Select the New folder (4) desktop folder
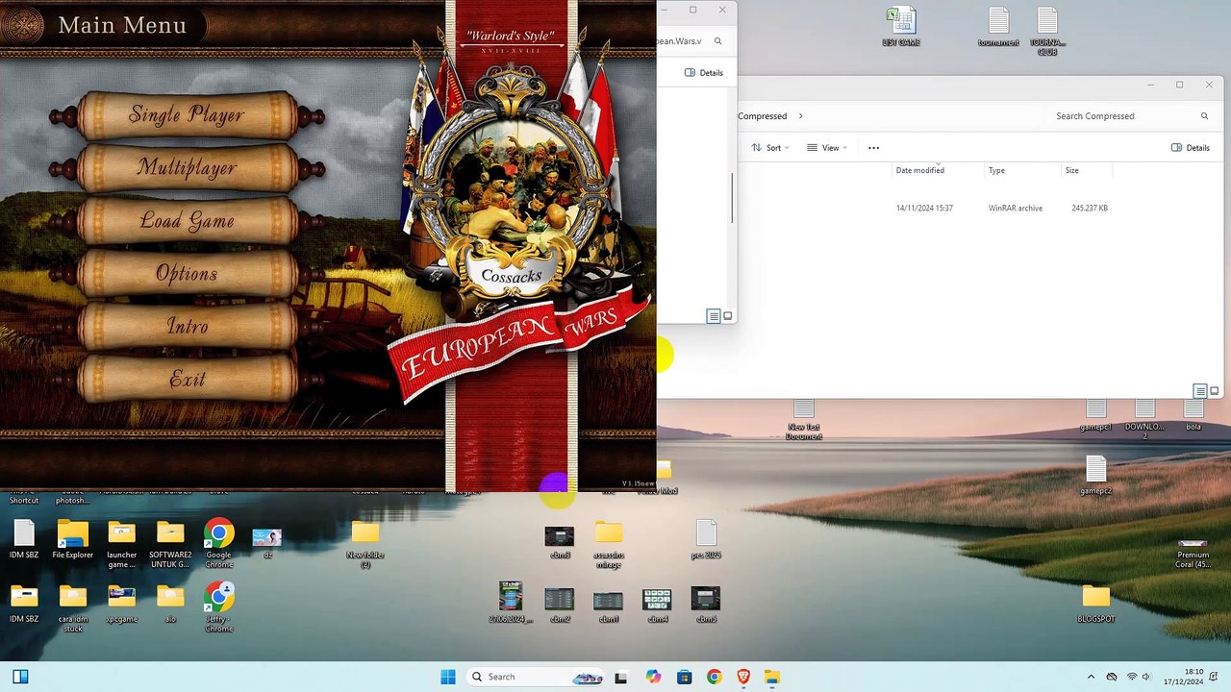Screen dimensions: 1231x692 365,543
